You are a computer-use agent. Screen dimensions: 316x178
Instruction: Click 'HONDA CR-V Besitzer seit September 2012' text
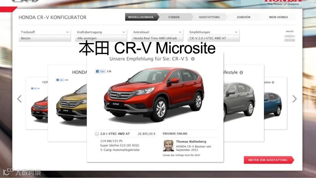[193, 148]
